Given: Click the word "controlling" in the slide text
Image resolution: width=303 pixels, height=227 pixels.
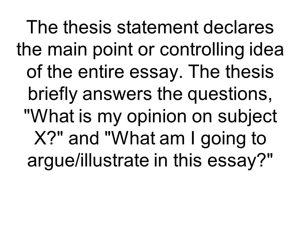Looking at the screenshot, I should coord(202,49).
